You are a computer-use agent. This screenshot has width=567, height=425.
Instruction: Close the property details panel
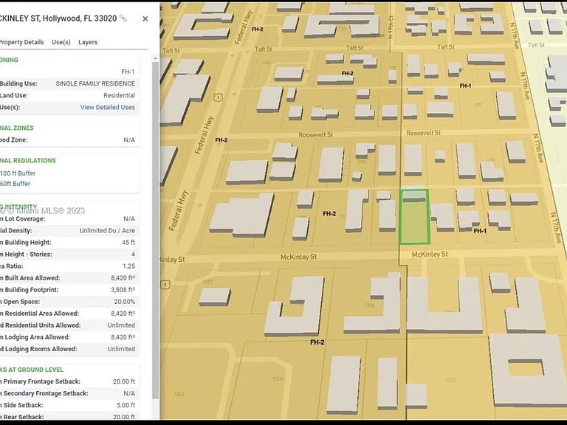(145, 18)
